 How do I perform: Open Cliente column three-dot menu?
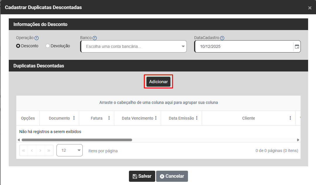tap(290, 118)
